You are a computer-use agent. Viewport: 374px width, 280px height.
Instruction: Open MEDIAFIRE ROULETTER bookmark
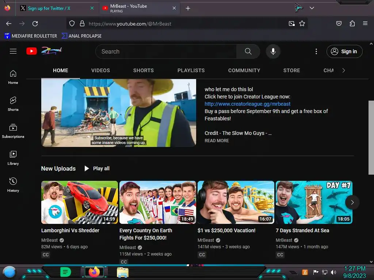pyautogui.click(x=31, y=36)
